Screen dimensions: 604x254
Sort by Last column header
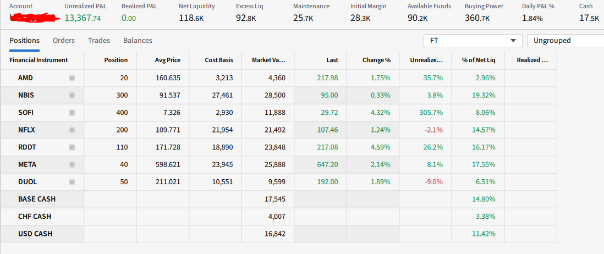[321, 60]
